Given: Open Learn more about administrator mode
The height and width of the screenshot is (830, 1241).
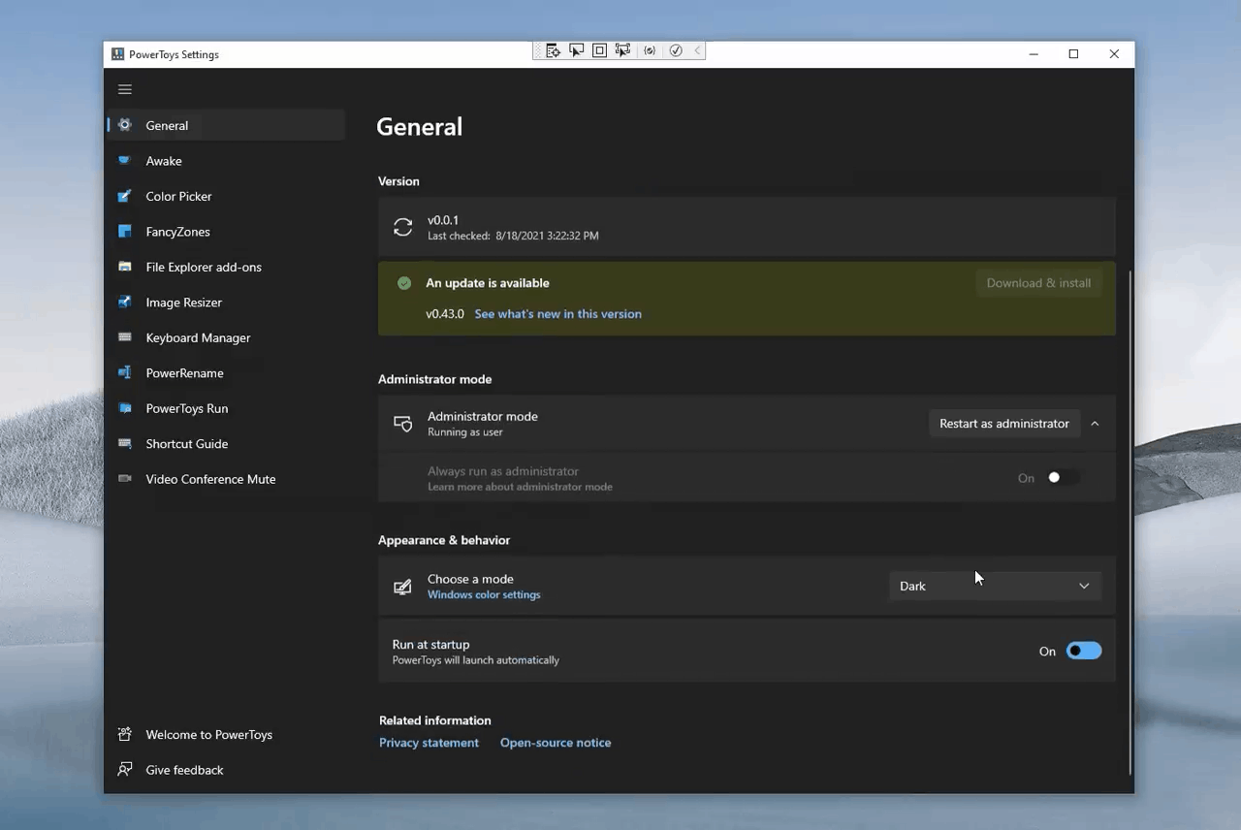Looking at the screenshot, I should (x=520, y=487).
